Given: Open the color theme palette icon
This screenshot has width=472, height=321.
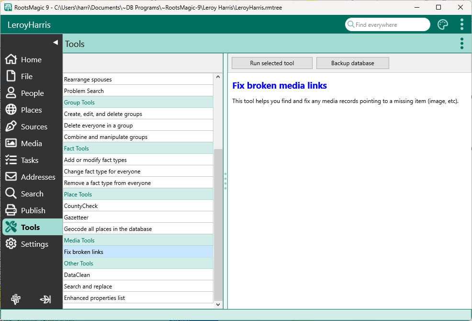Looking at the screenshot, I should (x=443, y=25).
